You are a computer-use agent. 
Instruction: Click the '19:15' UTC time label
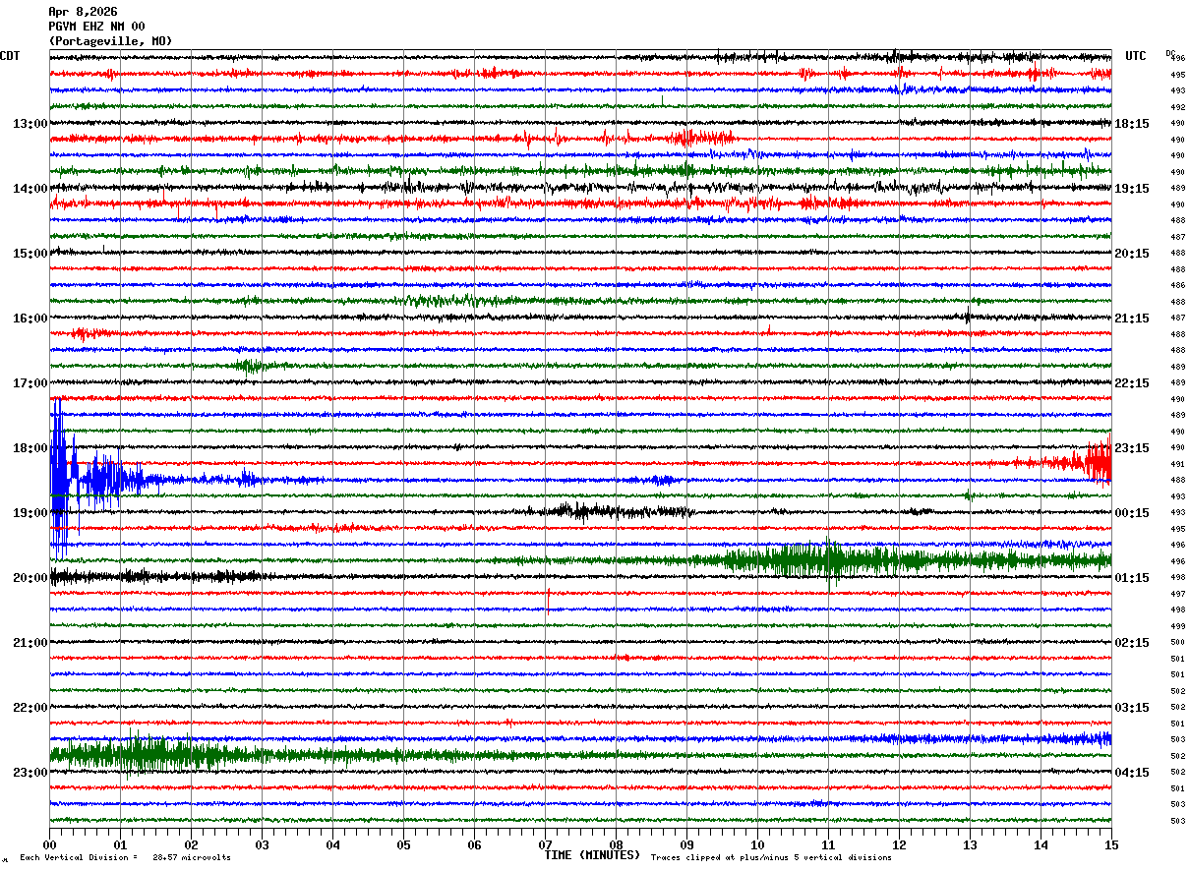coord(1132,189)
